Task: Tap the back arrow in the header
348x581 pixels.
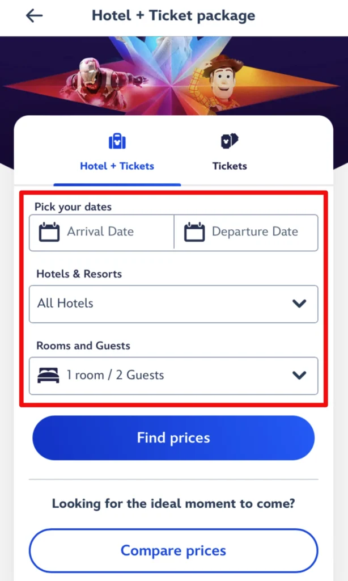Action: pyautogui.click(x=34, y=16)
